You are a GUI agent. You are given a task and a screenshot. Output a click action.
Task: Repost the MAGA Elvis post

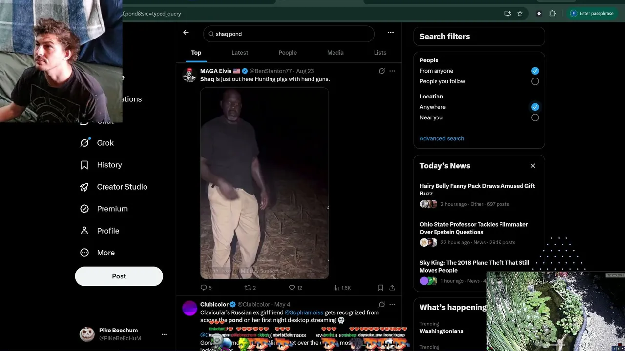click(250, 288)
